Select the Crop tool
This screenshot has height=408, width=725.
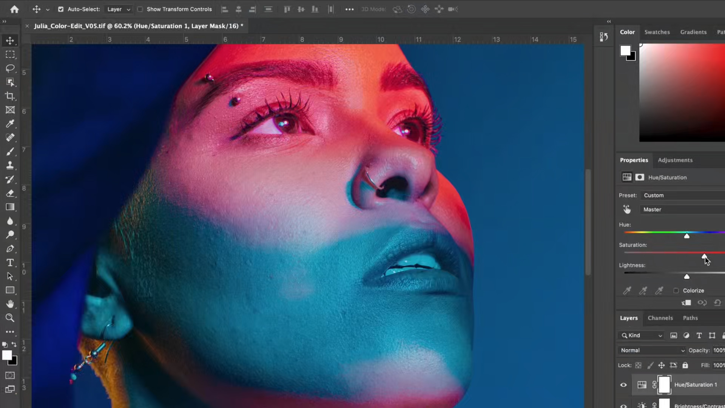click(10, 96)
